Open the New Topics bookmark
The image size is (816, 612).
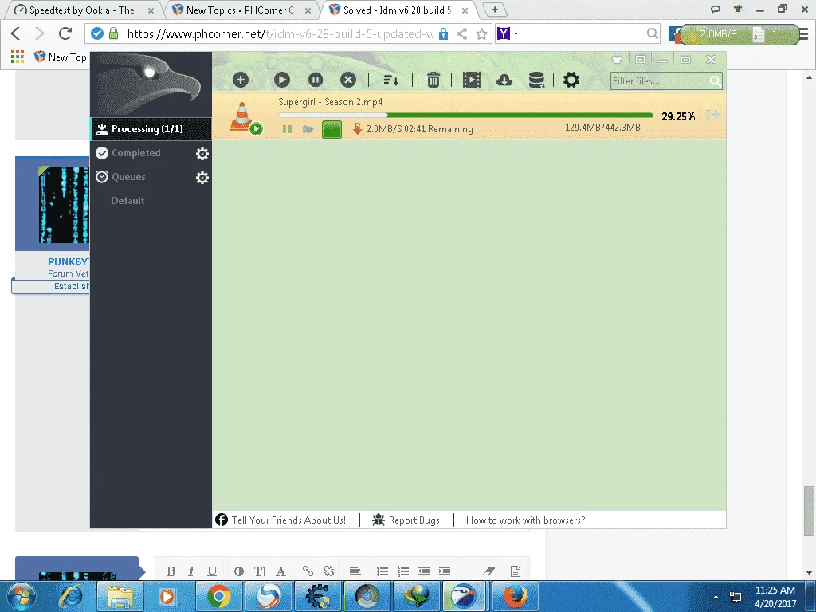click(x=61, y=57)
